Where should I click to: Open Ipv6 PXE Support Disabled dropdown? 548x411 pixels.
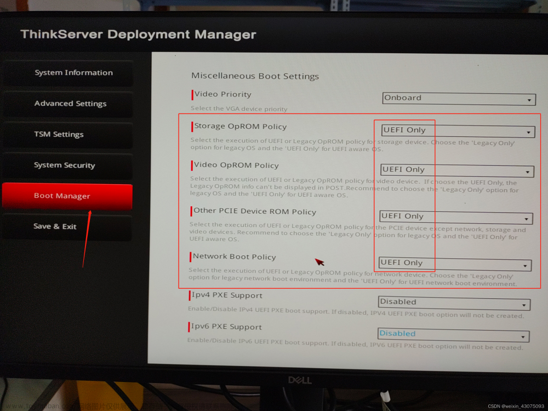[453, 335]
